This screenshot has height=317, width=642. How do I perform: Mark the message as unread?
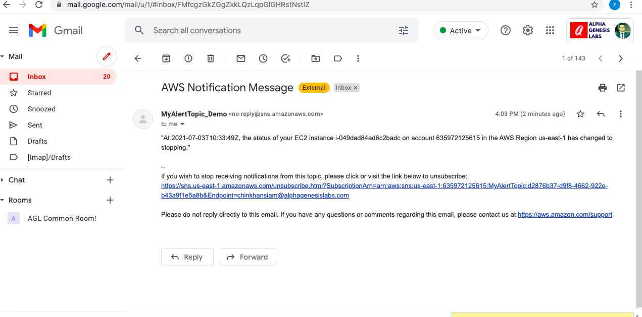tap(241, 58)
